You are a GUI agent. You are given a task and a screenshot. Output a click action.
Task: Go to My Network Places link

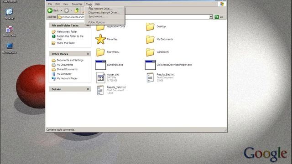coord(67,78)
